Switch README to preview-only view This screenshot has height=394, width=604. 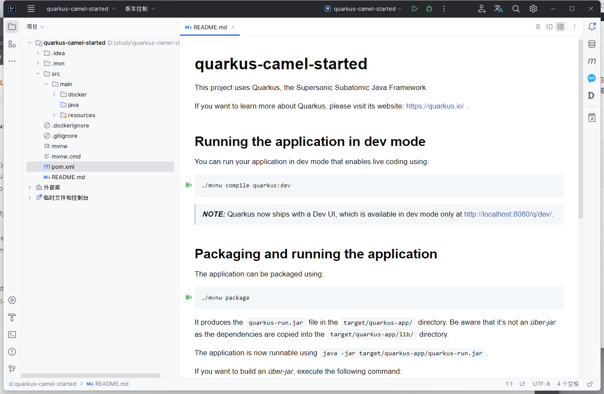(x=560, y=27)
